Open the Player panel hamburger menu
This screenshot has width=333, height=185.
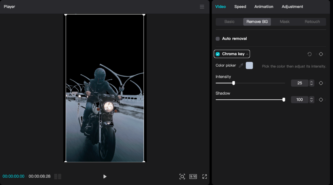point(202,7)
